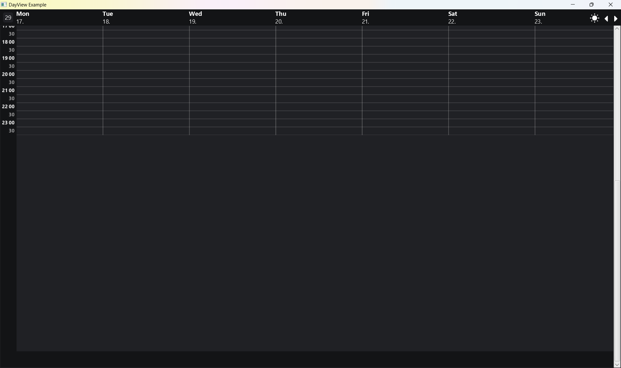The image size is (621, 368).
Task: Select the Tue 18. day header
Action: coord(108,17)
